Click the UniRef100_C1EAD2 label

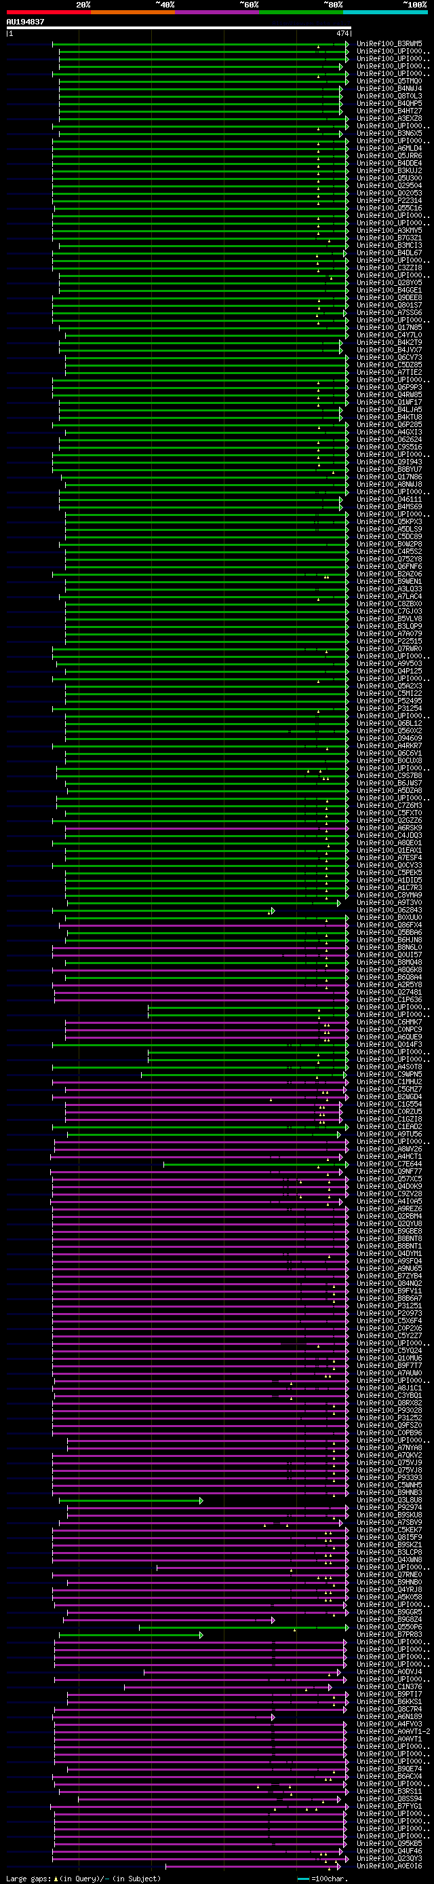[x=389, y=1126]
